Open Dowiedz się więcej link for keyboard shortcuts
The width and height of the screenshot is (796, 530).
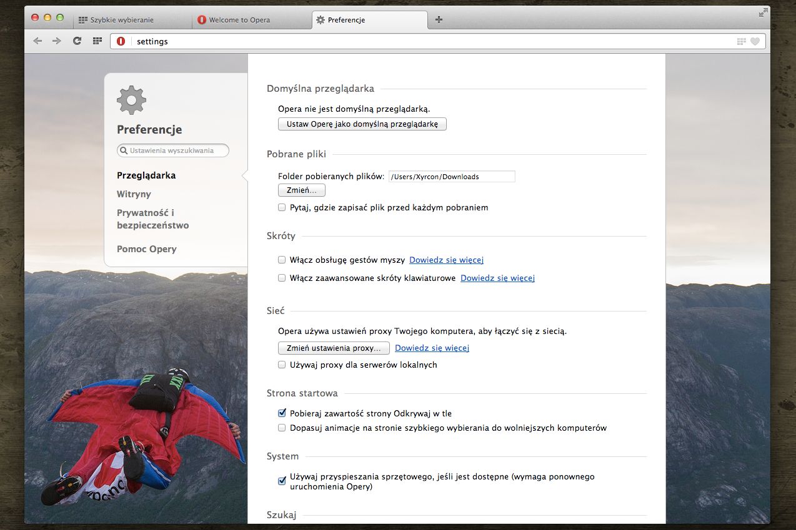pos(497,278)
